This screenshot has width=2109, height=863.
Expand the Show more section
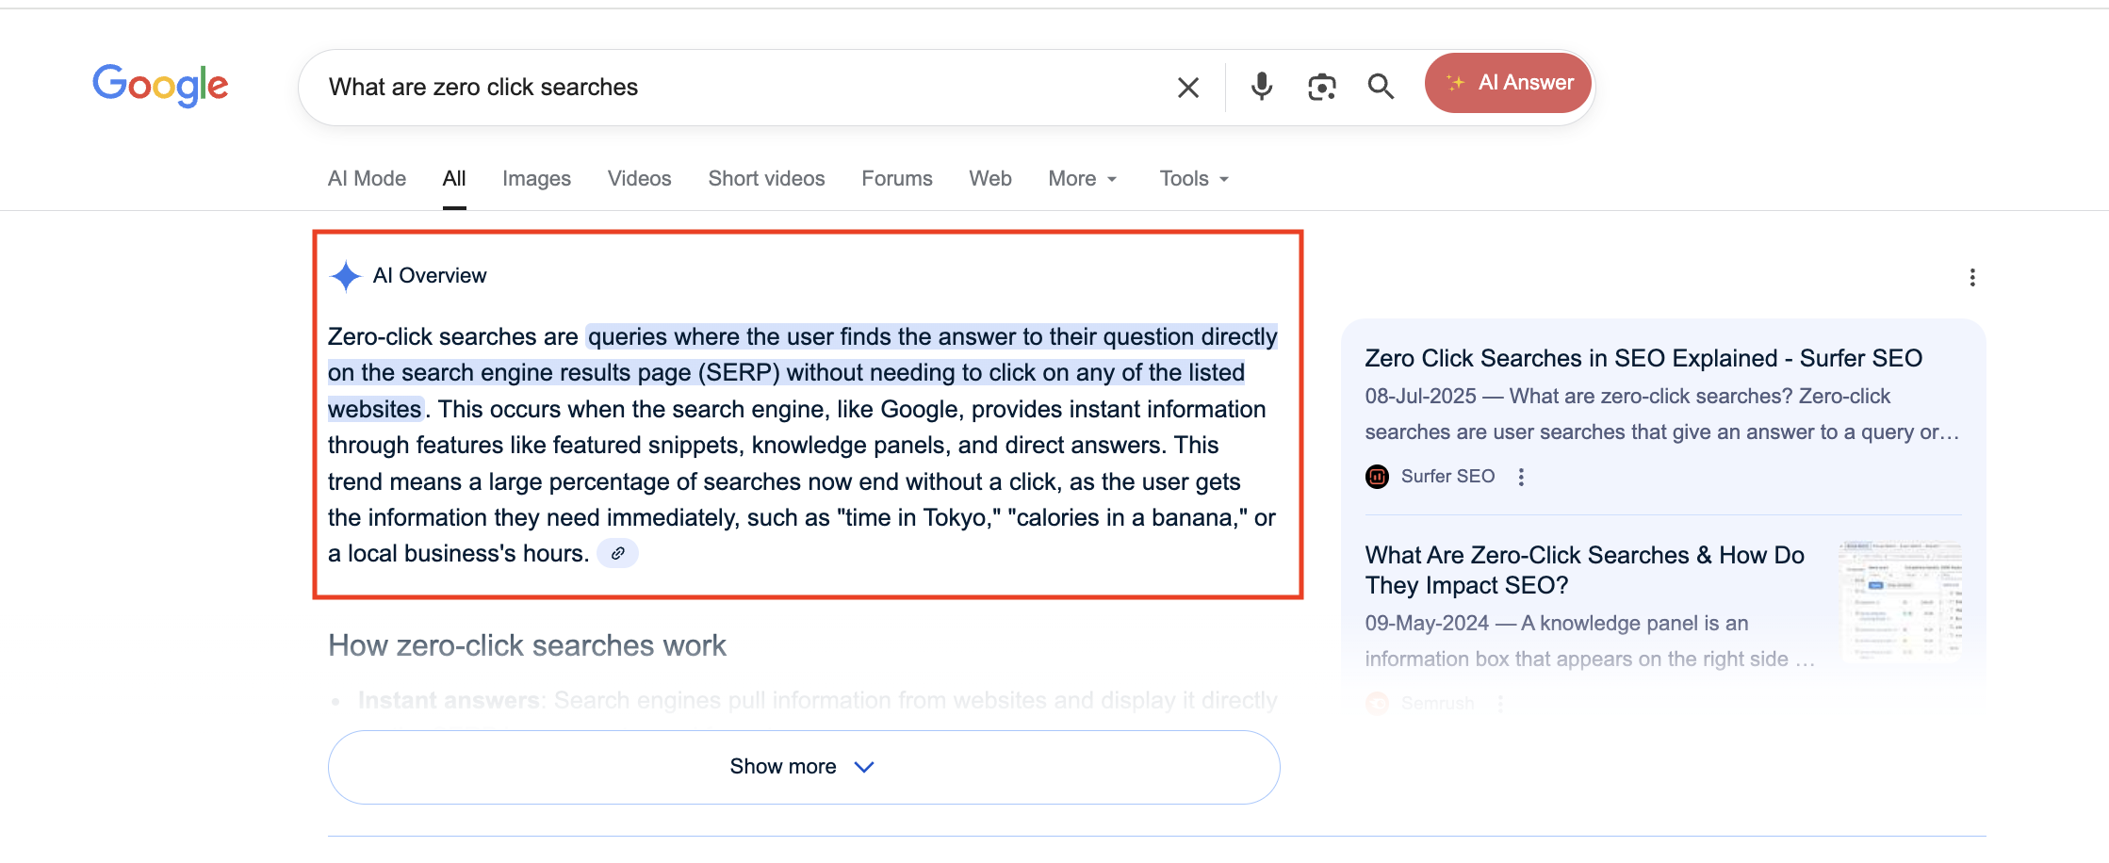[803, 766]
